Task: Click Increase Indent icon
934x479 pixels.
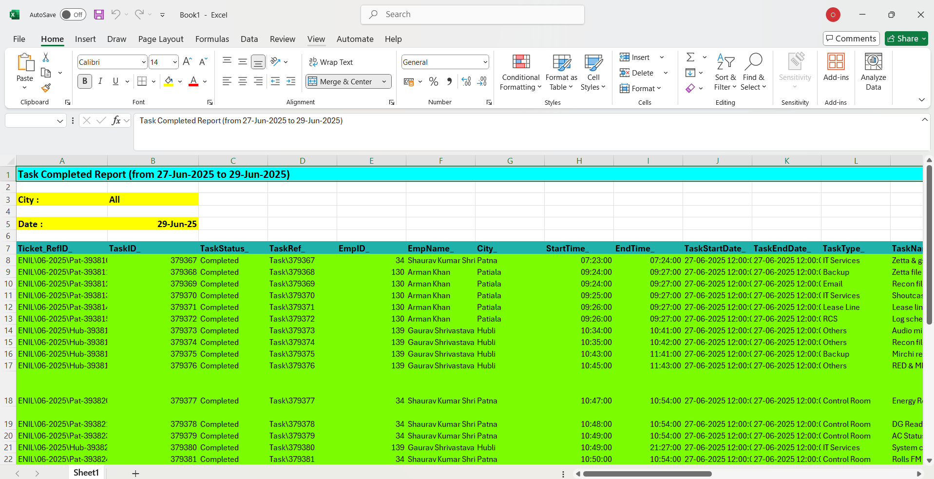Action: (x=291, y=81)
